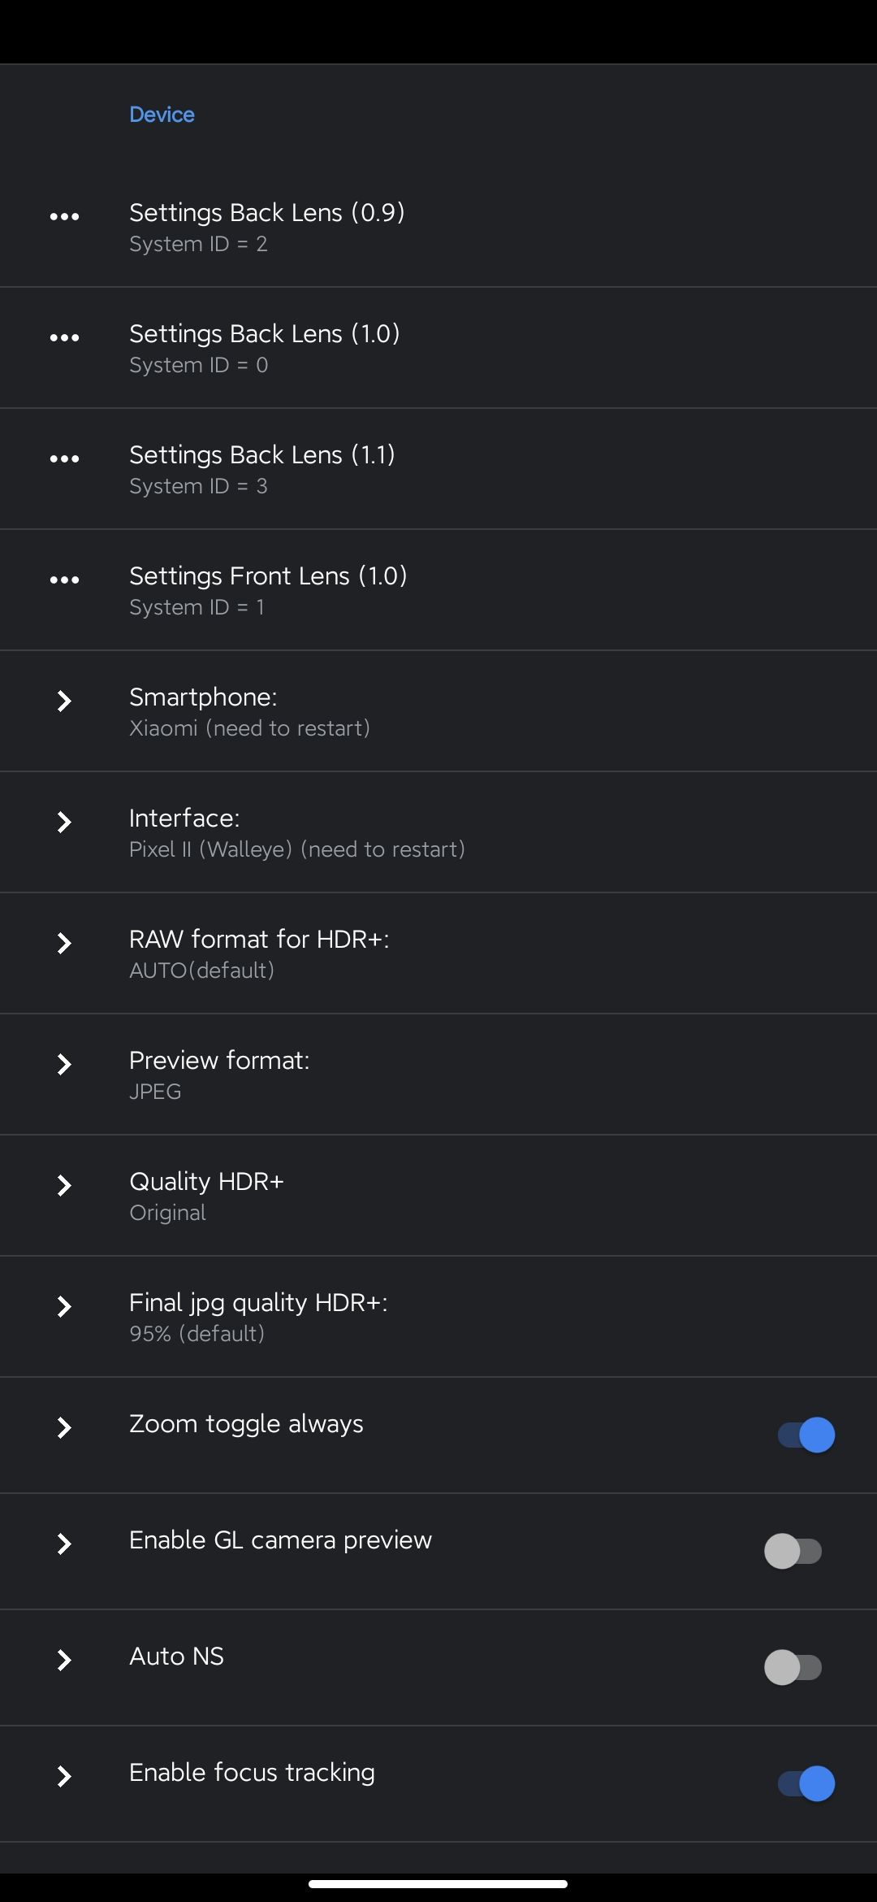
Task: Click chevron icon next to Enable GL camera preview
Action: (x=64, y=1544)
